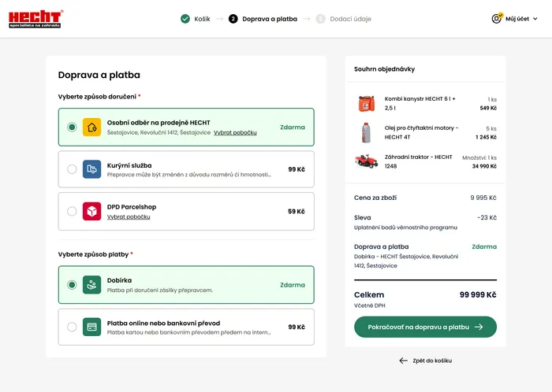
Task: Click the Zdarma label in Dobírka row
Action: [293, 285]
